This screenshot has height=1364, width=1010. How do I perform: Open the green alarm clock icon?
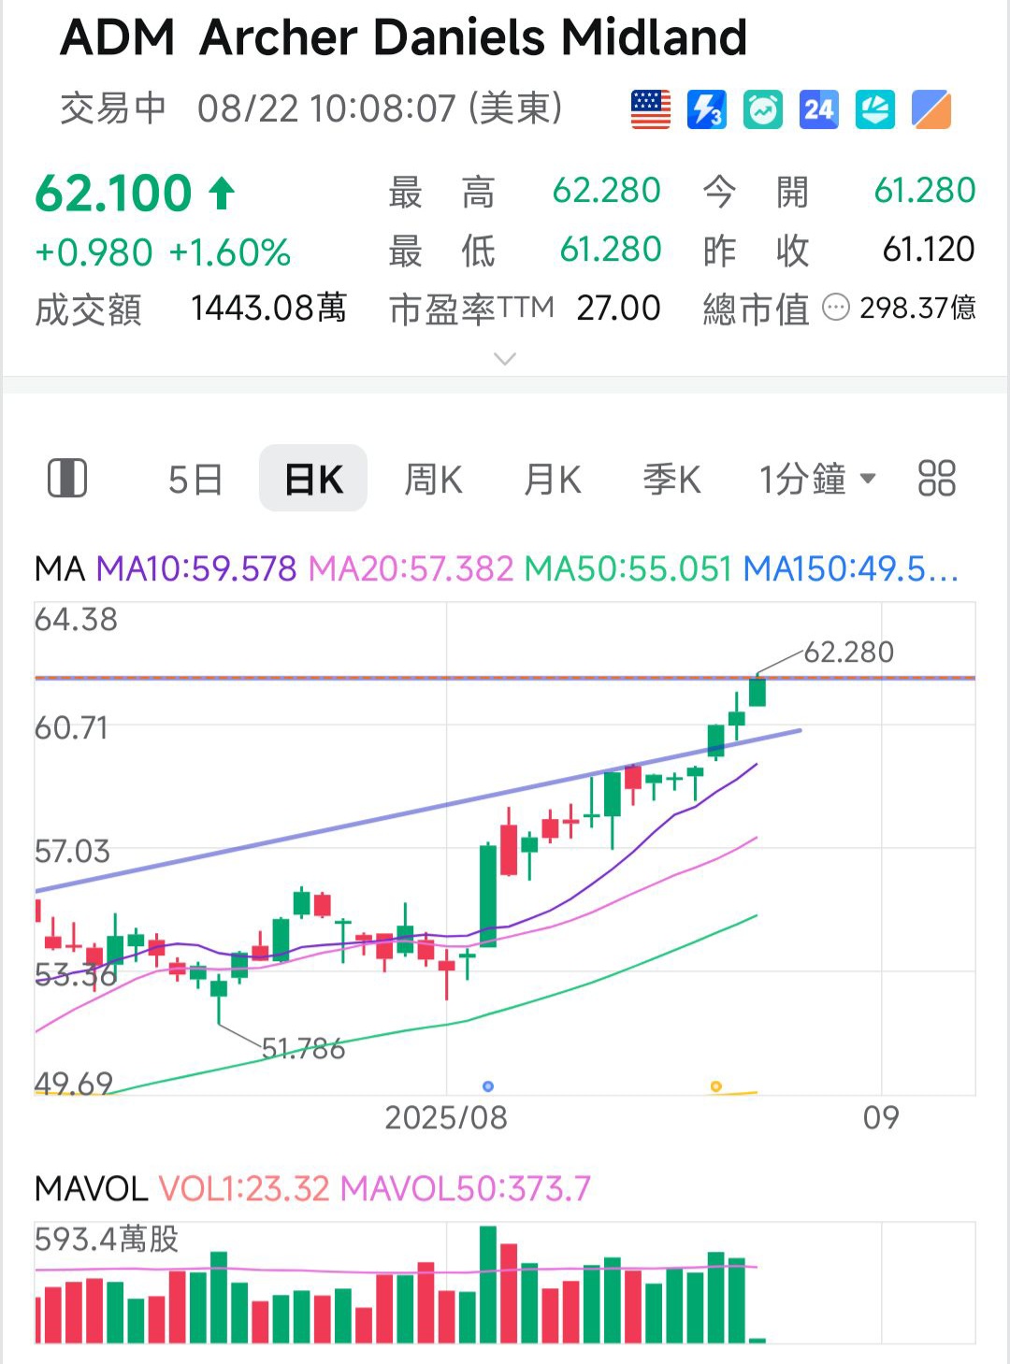(x=763, y=109)
